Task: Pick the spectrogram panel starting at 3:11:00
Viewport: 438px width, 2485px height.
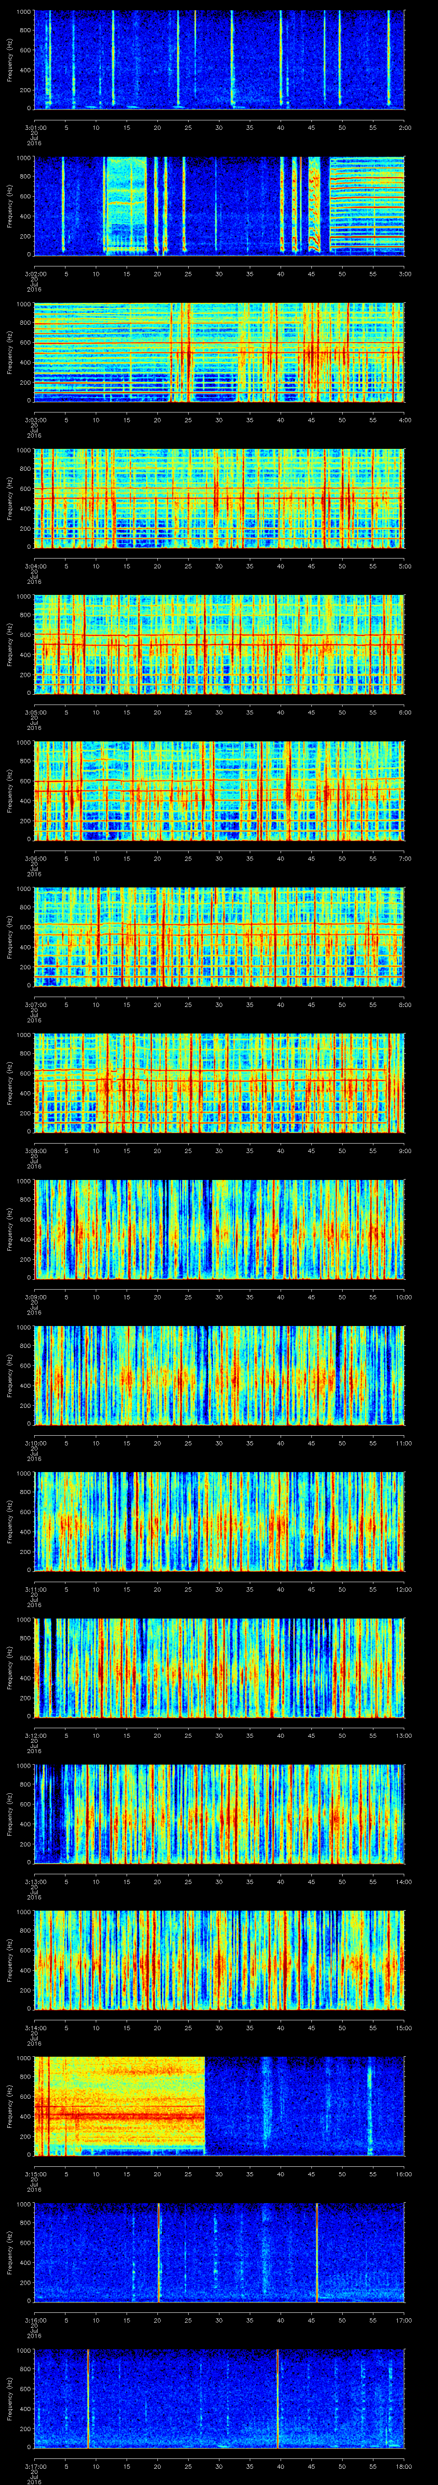Action: click(x=219, y=1521)
